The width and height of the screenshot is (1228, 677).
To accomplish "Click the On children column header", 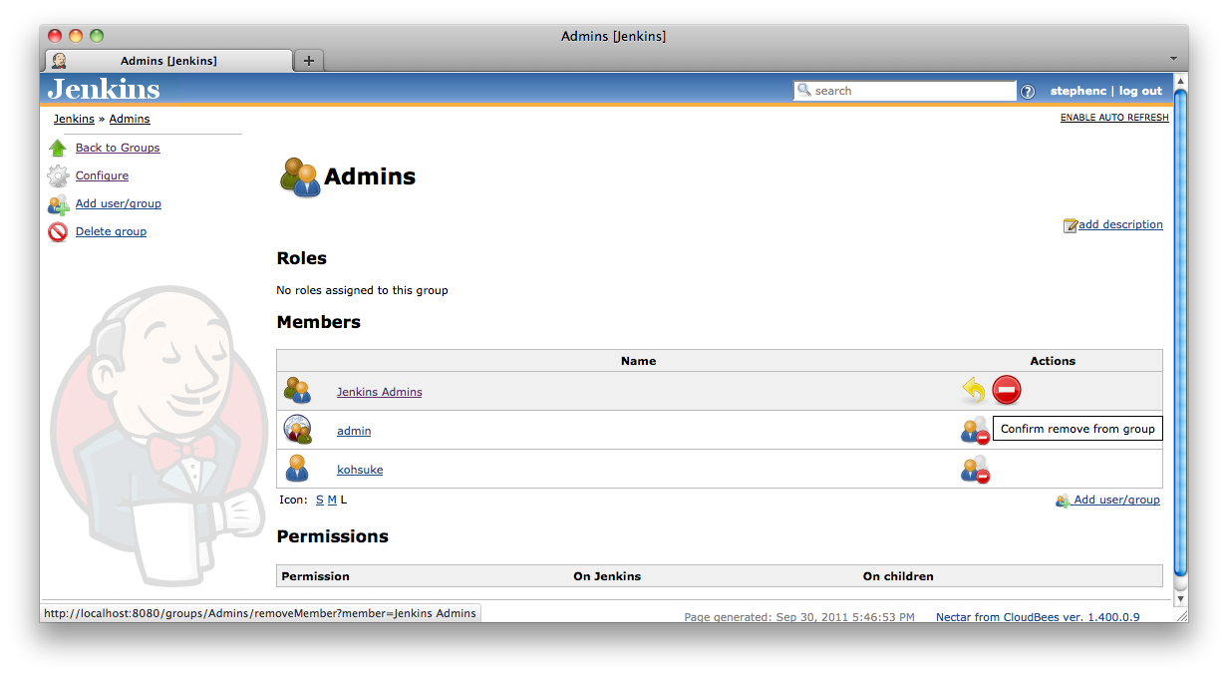I will [x=898, y=576].
